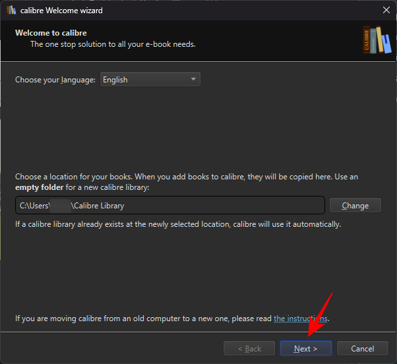Screen dimensions: 397x364
Task: Click the 'Choose your language' label
Action: (x=55, y=80)
